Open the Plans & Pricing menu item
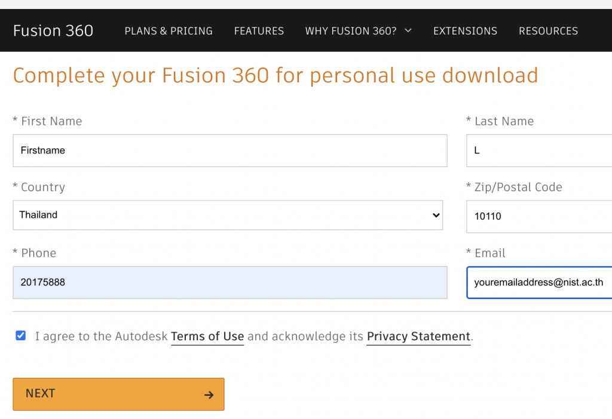The width and height of the screenshot is (612, 419). 169,31
